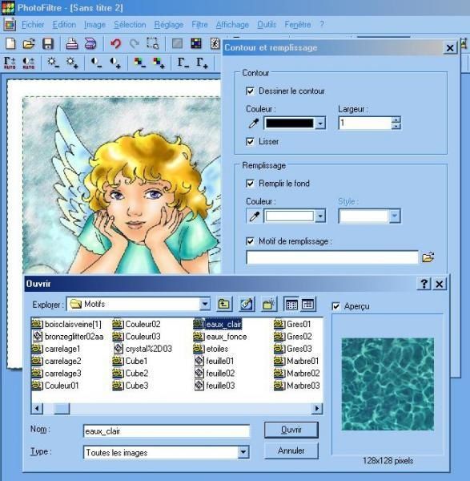Viewport: 470px width, 481px height.
Task: Click the Auto contrast icon
Action: (x=29, y=63)
